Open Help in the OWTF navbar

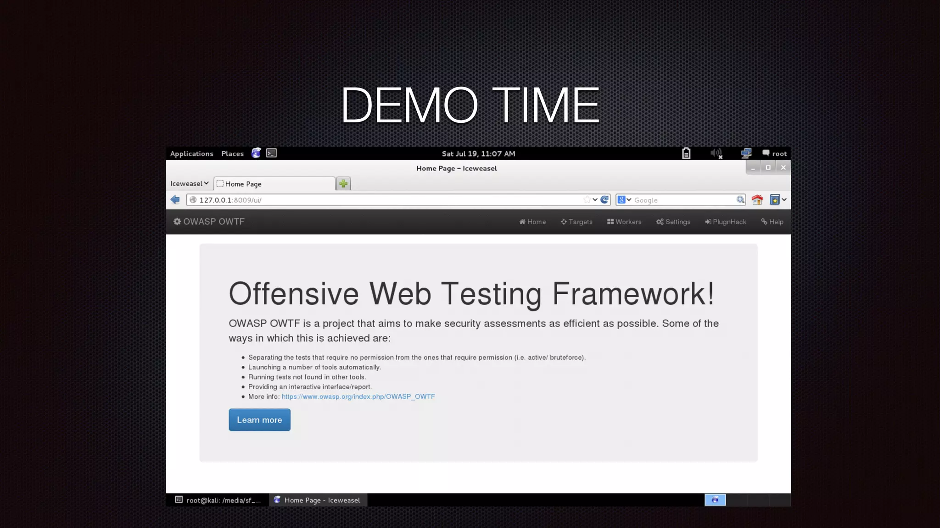tap(772, 222)
